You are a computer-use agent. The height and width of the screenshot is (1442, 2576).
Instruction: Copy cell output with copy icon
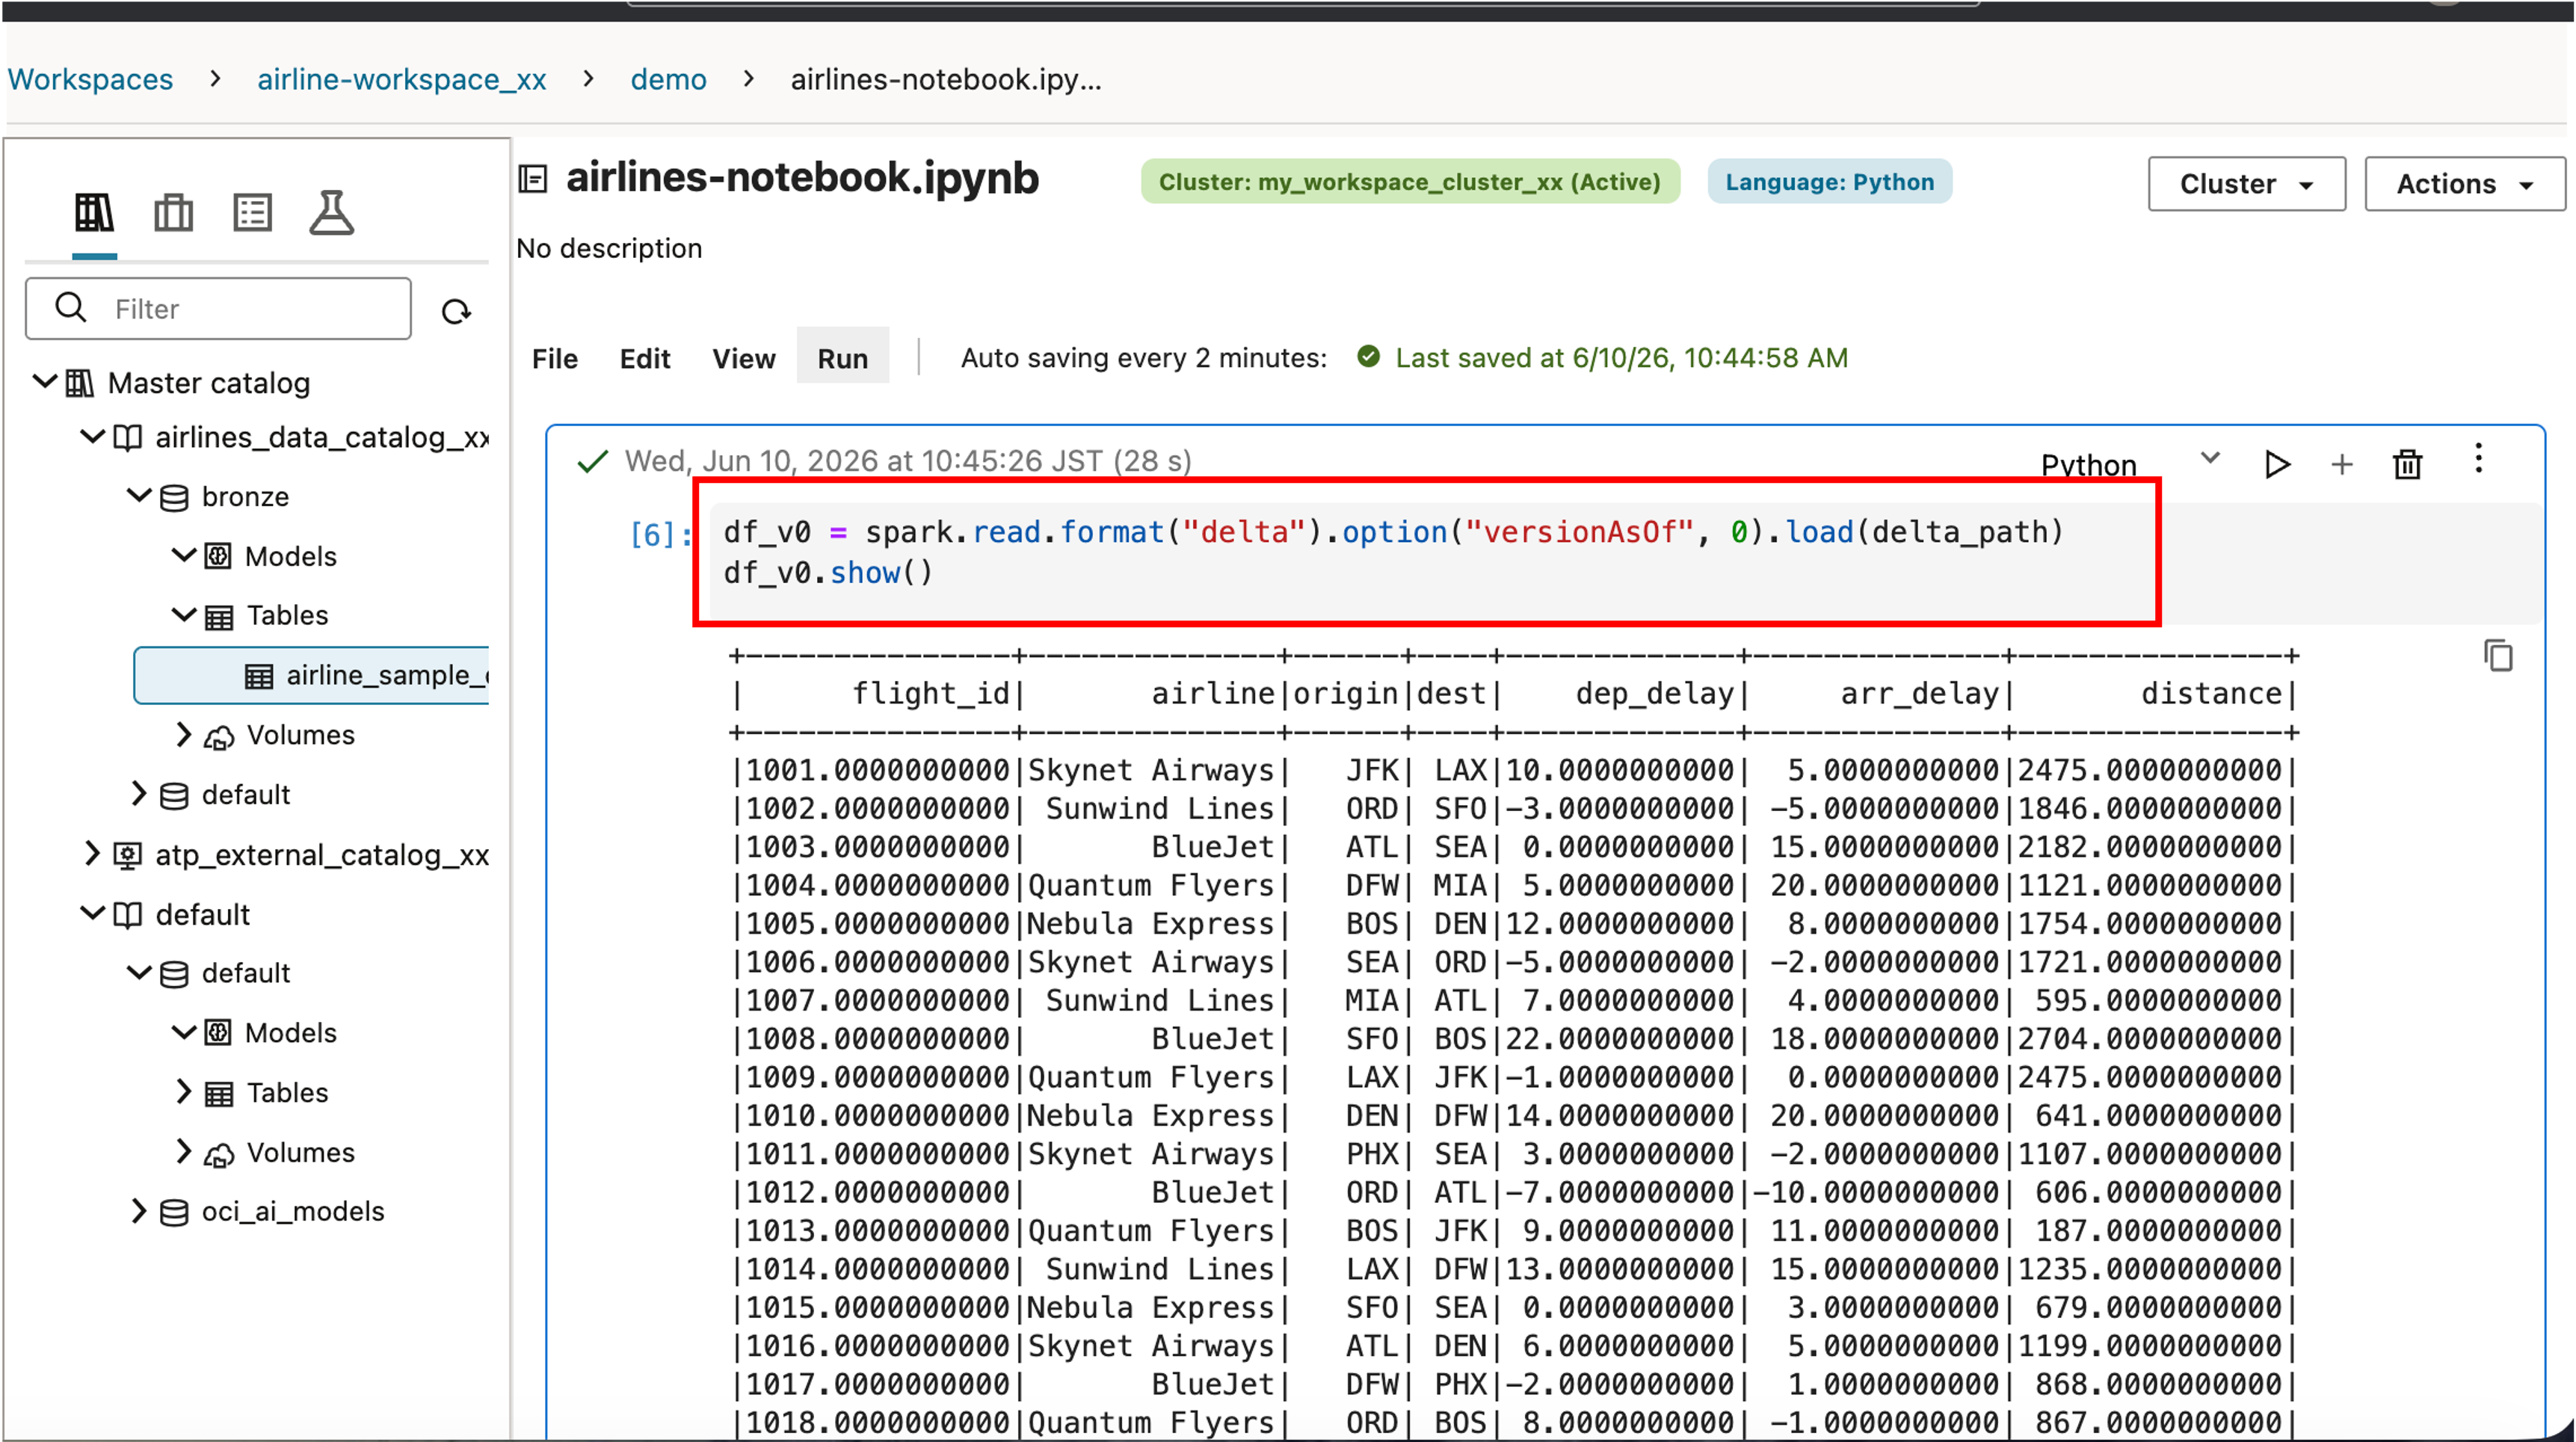coord(2498,656)
